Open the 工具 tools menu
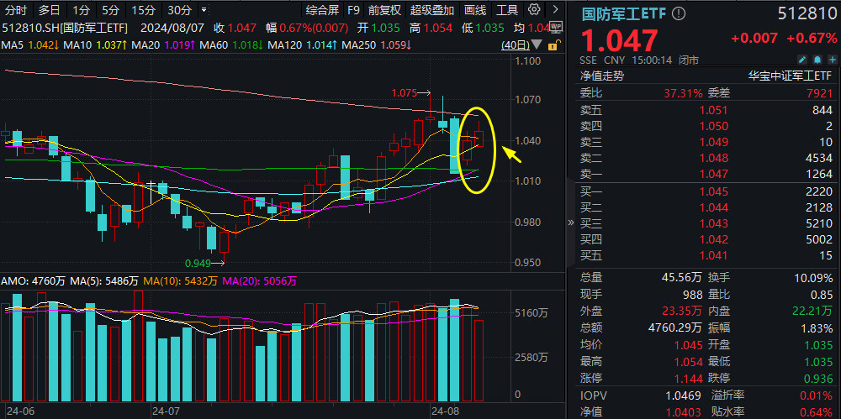Screen dimensions: 841x419 coord(507,10)
